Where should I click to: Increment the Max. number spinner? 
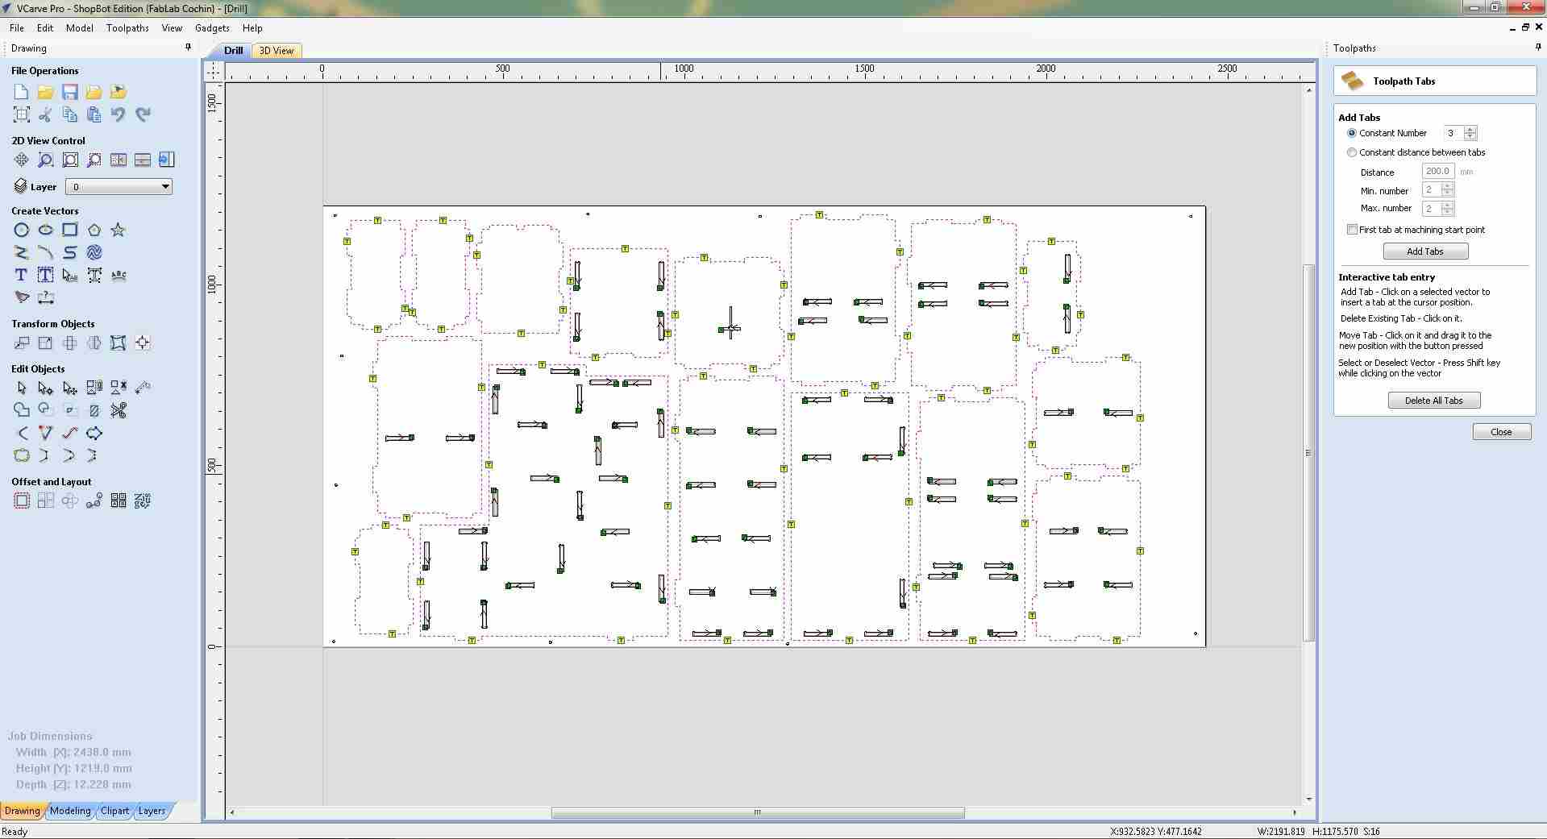[1447, 205]
